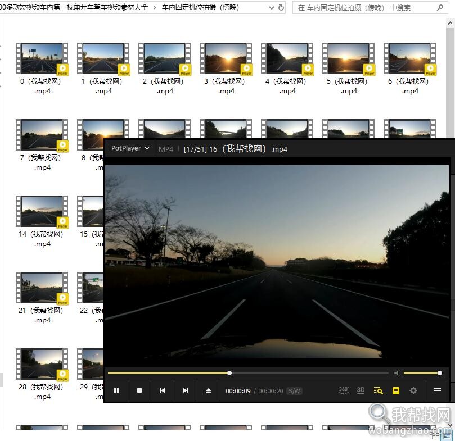
Task: Mute audio with the speaker icon
Action: [x=397, y=373]
